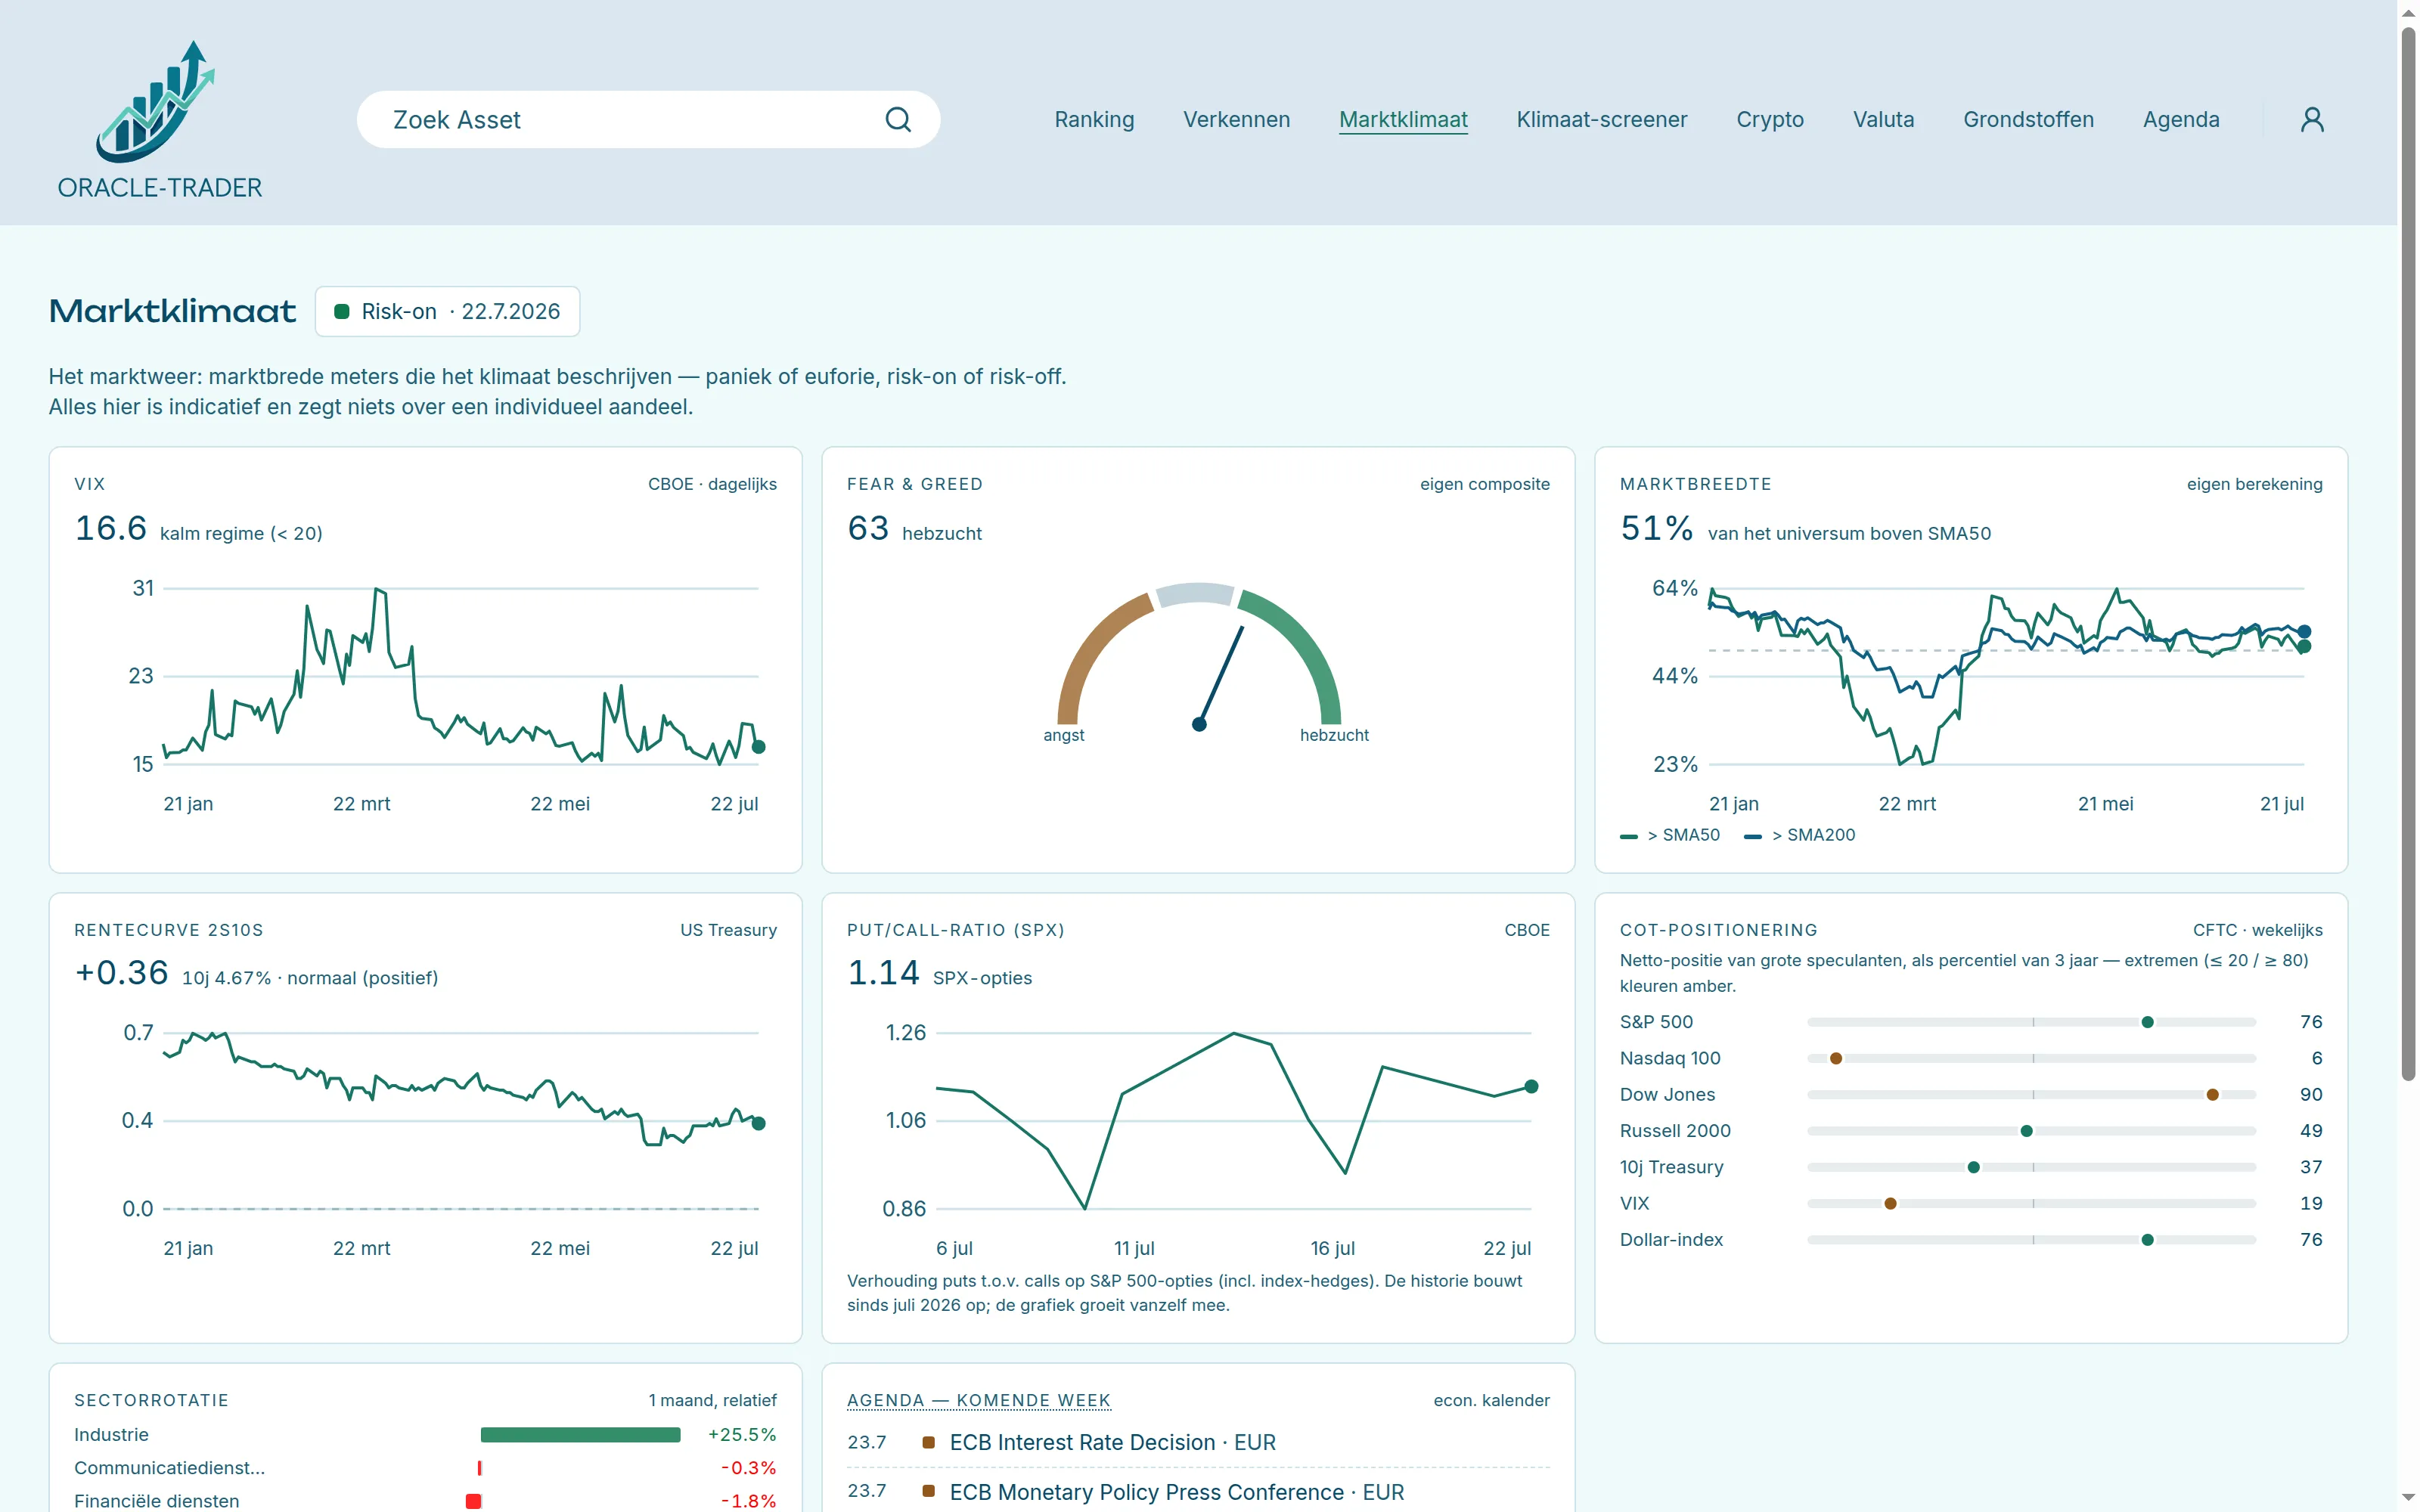
Task: Click the 10j Treasury COT marker
Action: [x=1973, y=1167]
